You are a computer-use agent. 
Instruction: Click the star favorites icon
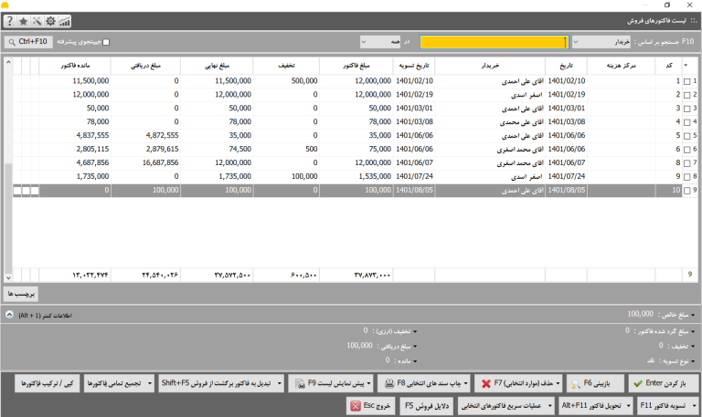(23, 21)
